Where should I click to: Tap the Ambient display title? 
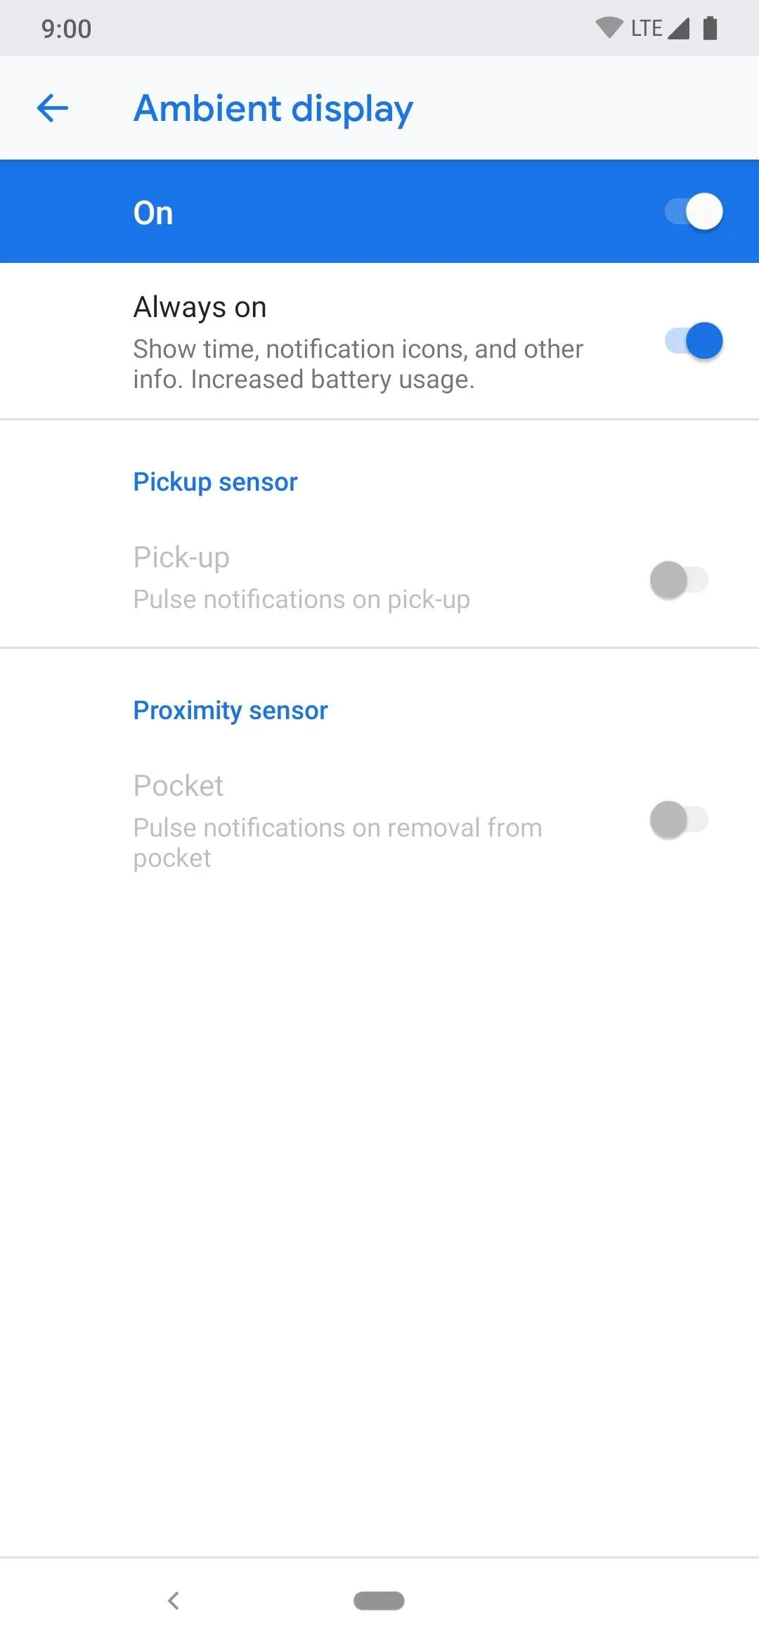(273, 109)
